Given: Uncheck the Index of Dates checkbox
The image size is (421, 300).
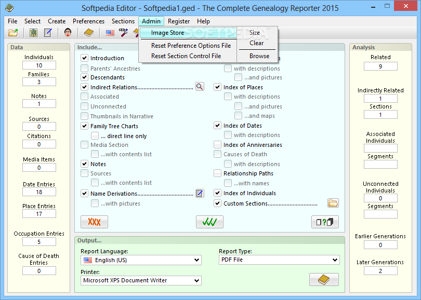Looking at the screenshot, I should pyautogui.click(x=217, y=126).
